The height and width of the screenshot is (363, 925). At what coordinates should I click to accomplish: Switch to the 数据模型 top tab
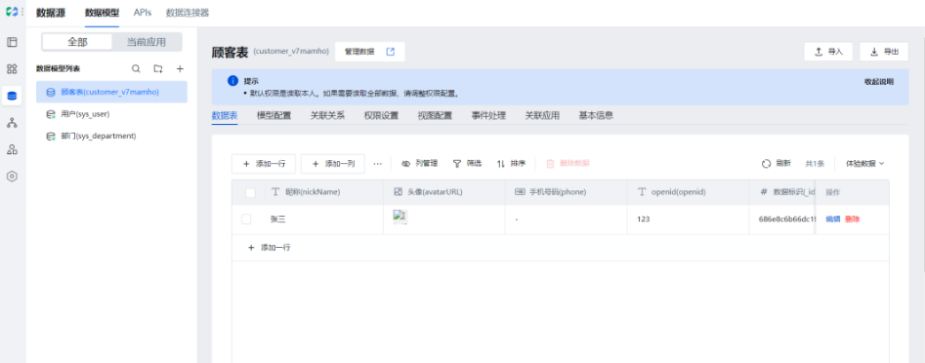point(102,13)
